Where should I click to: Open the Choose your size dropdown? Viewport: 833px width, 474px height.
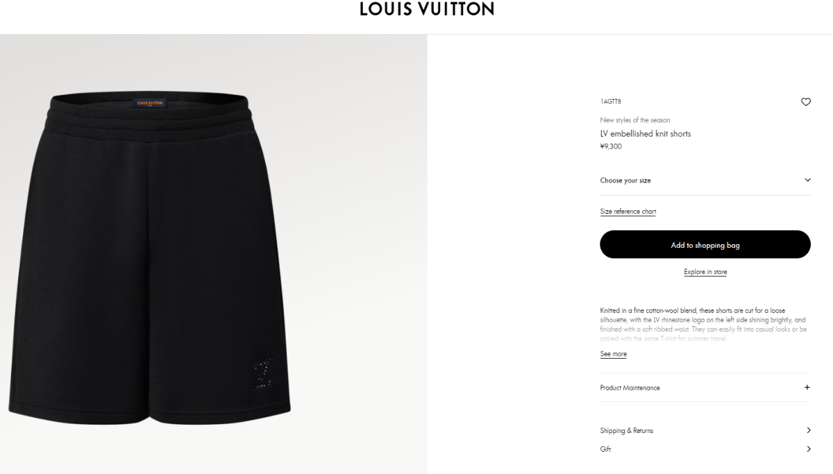pos(705,180)
